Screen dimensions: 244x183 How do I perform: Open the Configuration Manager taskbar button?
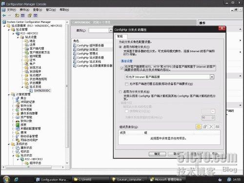click(53, 180)
